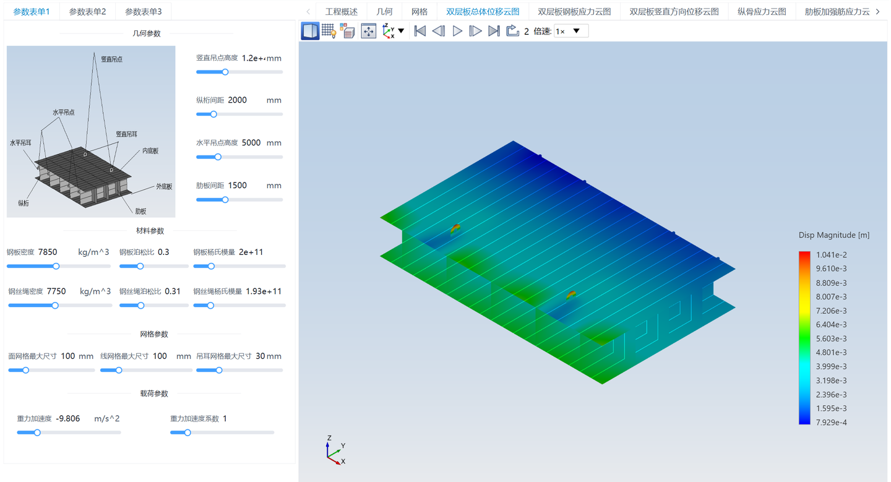Adjust the 重力加速度 slider
The width and height of the screenshot is (891, 482).
click(x=69, y=433)
